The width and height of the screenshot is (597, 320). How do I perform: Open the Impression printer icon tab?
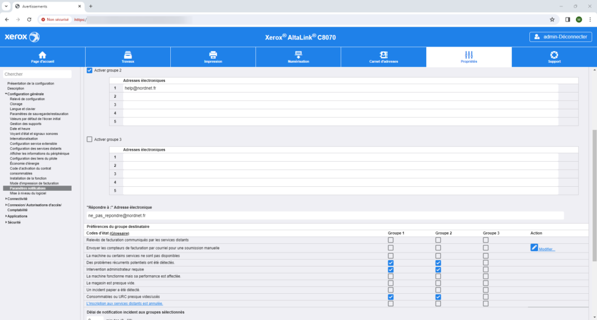(213, 55)
